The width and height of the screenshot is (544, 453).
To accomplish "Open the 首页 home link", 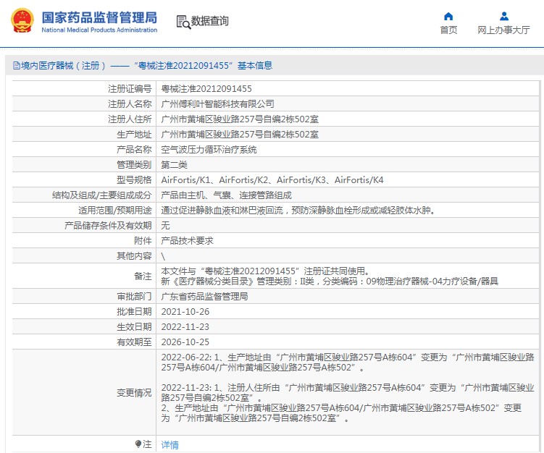I will [448, 30].
